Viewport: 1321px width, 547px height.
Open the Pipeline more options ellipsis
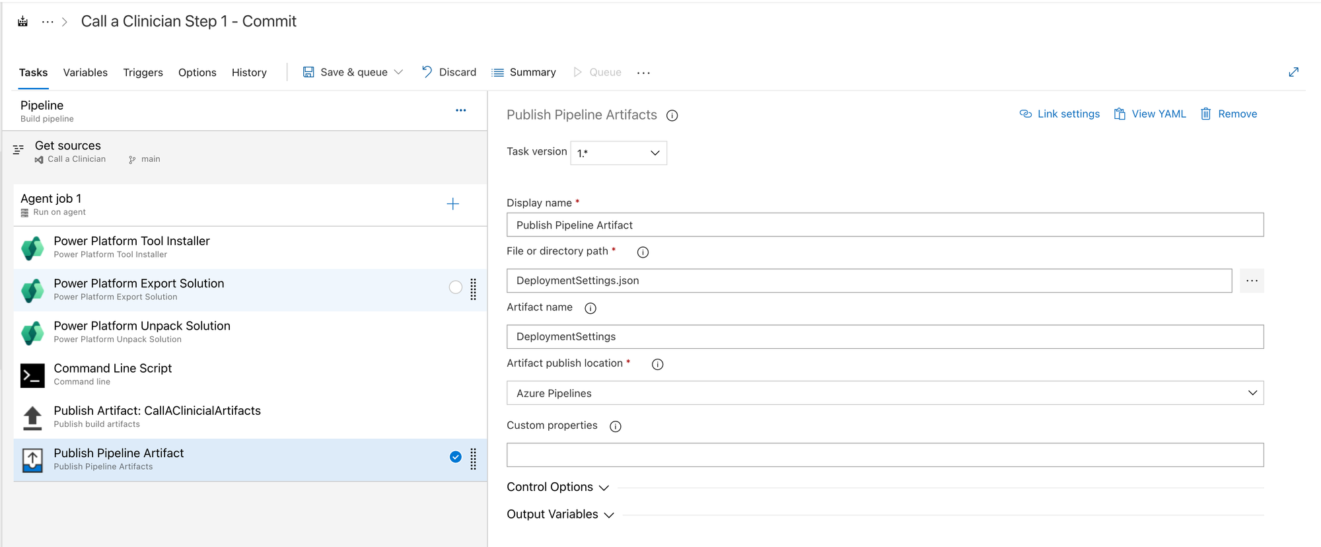point(461,110)
